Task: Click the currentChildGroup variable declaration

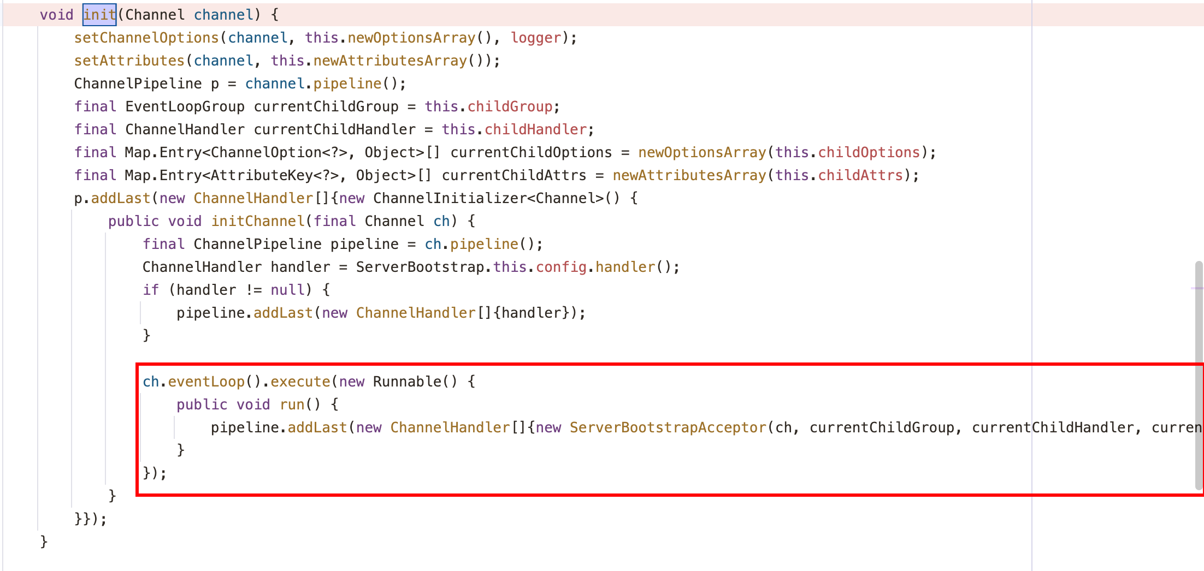Action: tap(326, 106)
